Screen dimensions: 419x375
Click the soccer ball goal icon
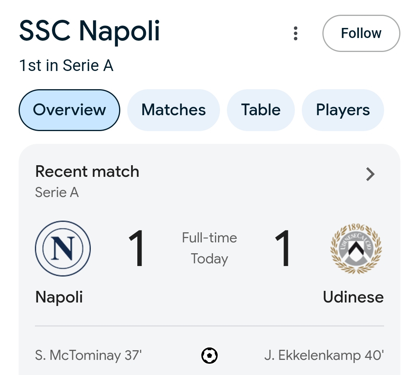[209, 355]
